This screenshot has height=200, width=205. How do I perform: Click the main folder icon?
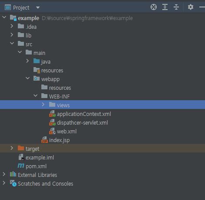click(x=29, y=52)
